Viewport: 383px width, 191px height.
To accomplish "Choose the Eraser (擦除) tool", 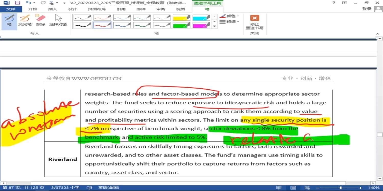I will point(41,20).
